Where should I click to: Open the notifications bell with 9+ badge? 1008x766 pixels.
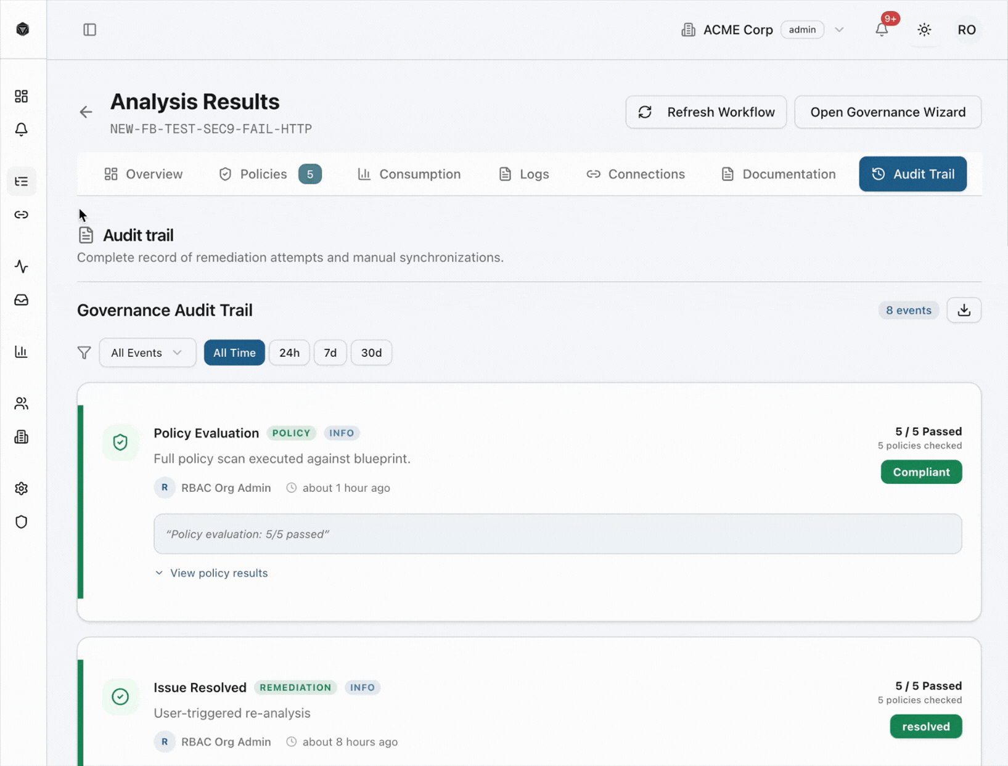(x=882, y=29)
